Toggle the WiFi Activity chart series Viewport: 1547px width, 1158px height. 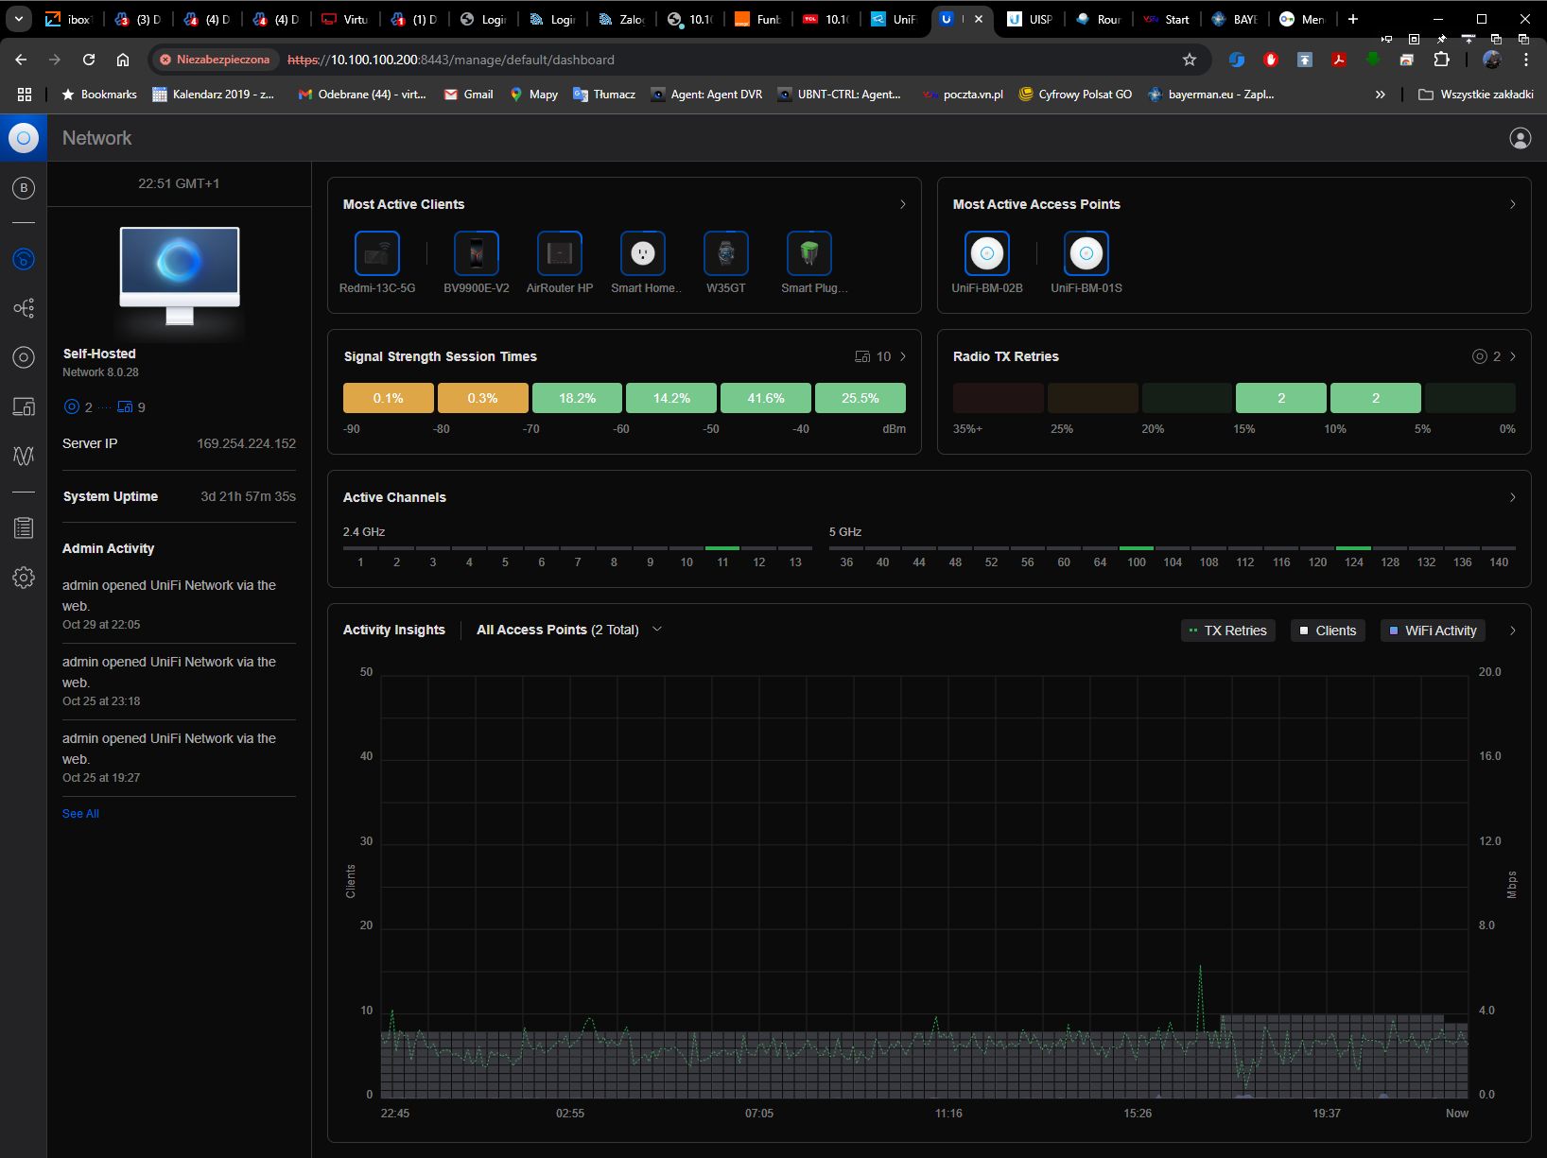(1433, 631)
